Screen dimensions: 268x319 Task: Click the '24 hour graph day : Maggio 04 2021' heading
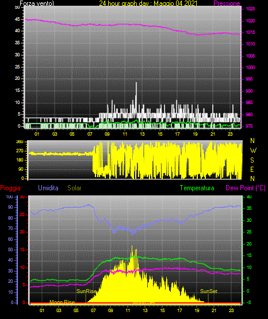pyautogui.click(x=148, y=3)
